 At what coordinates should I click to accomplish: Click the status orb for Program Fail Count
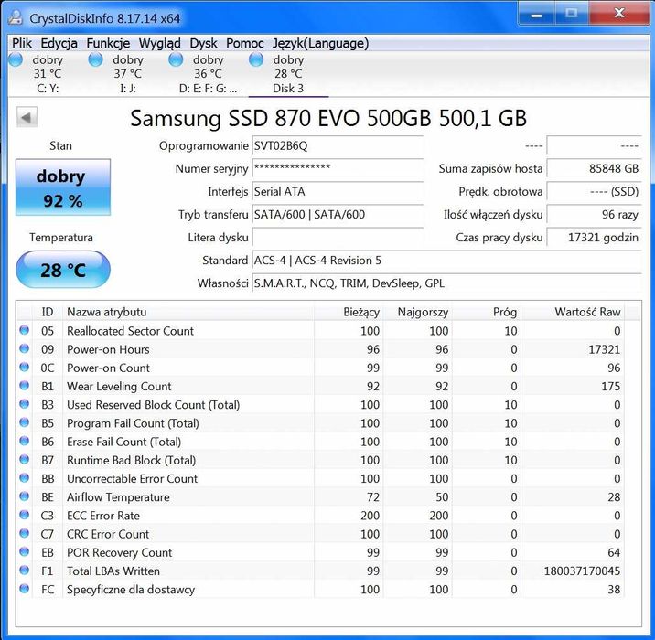click(x=24, y=422)
